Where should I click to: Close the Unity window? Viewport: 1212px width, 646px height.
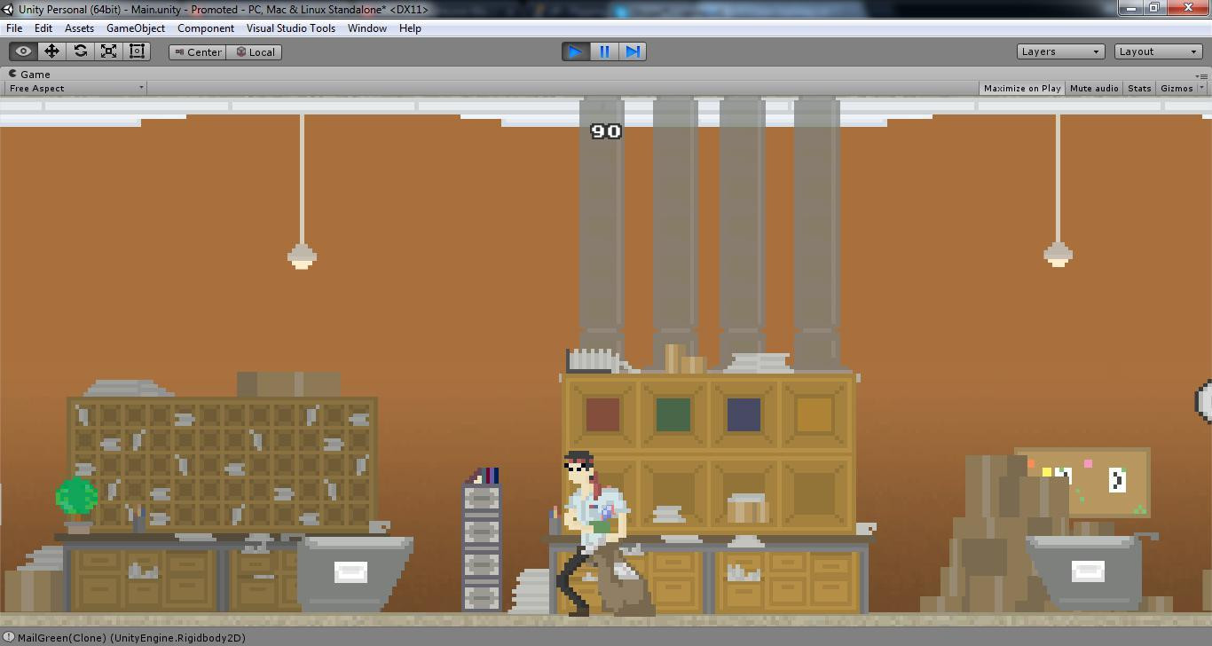tap(1189, 8)
